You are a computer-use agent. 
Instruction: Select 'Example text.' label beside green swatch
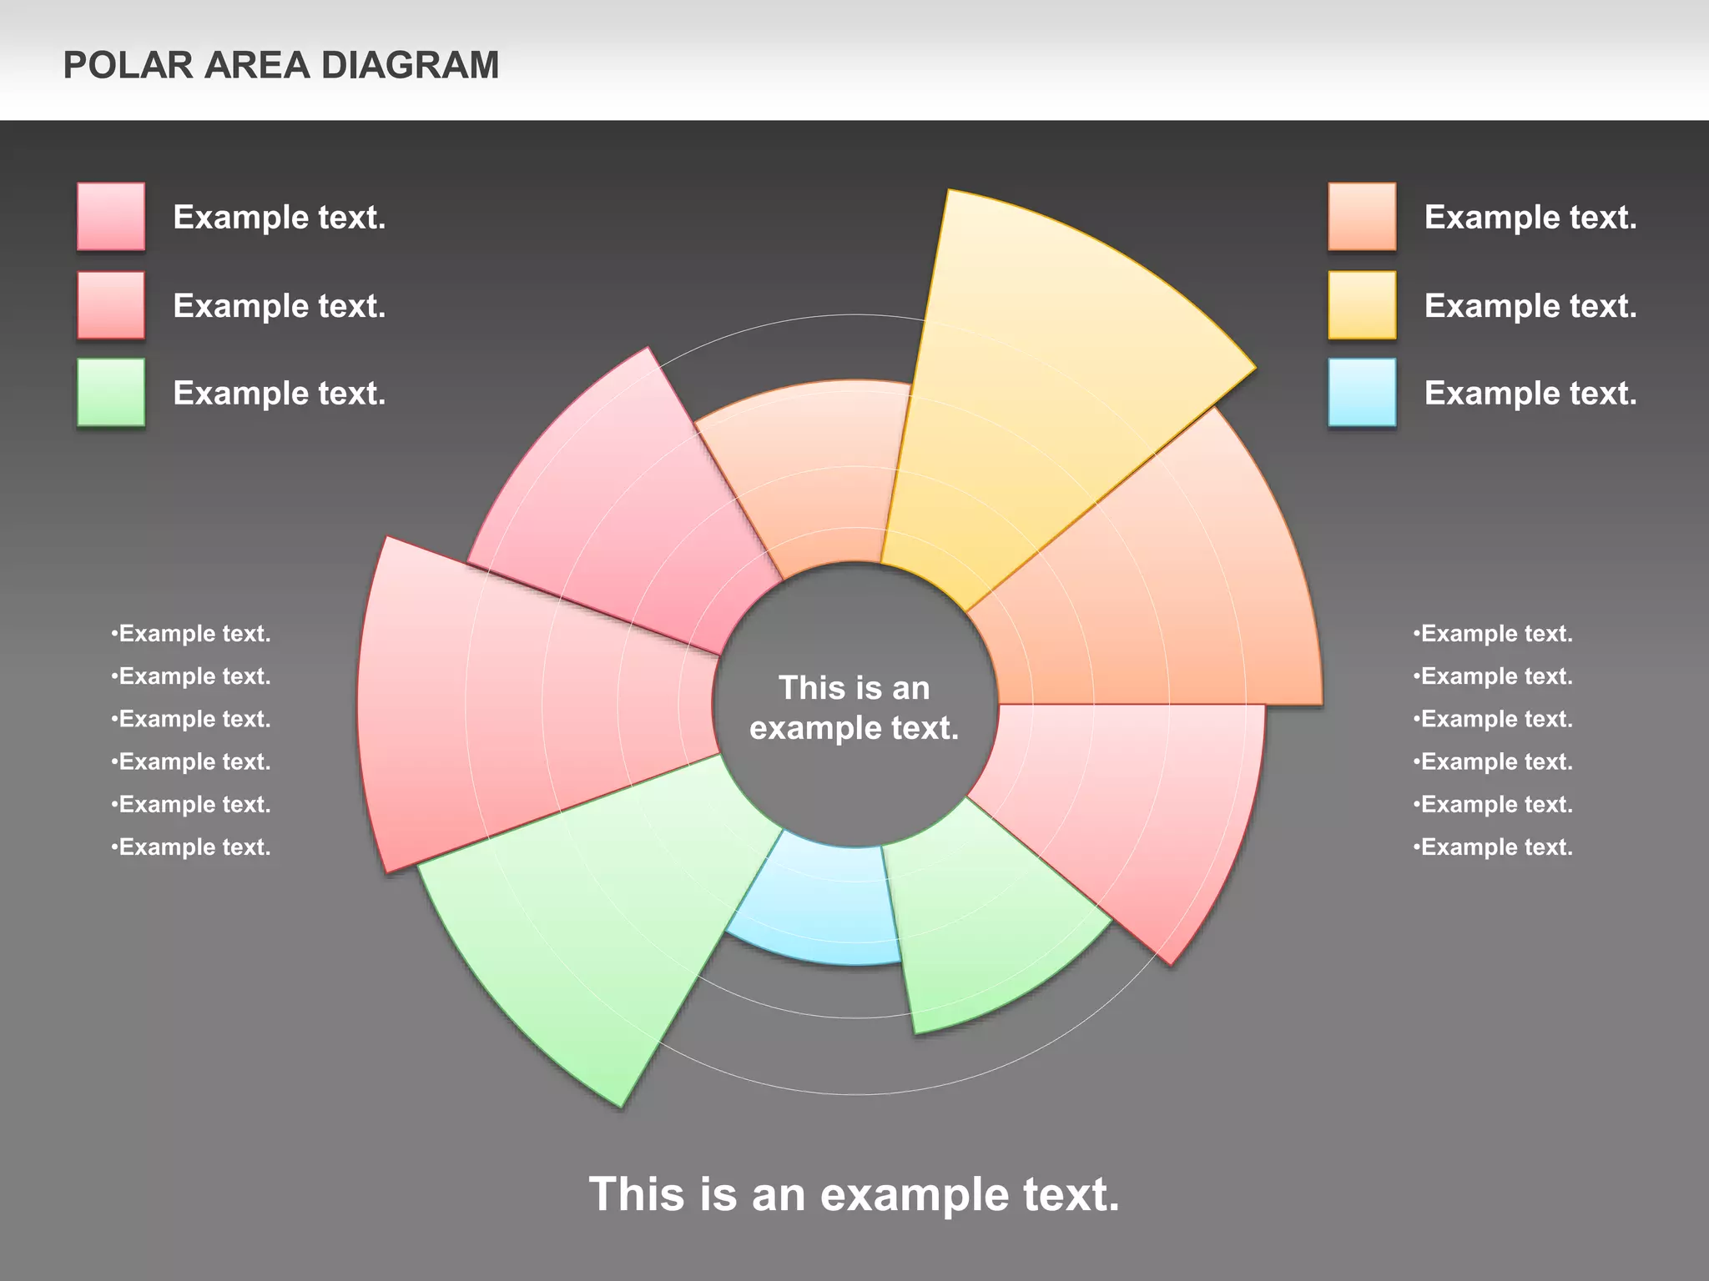coord(280,393)
